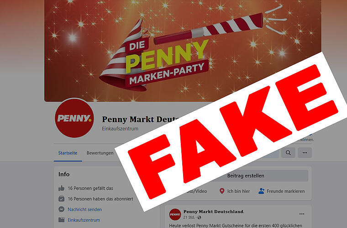Image resolution: width=347 pixels, height=228 pixels.
Task: Switch to the Startseite tab
Action: coord(68,153)
